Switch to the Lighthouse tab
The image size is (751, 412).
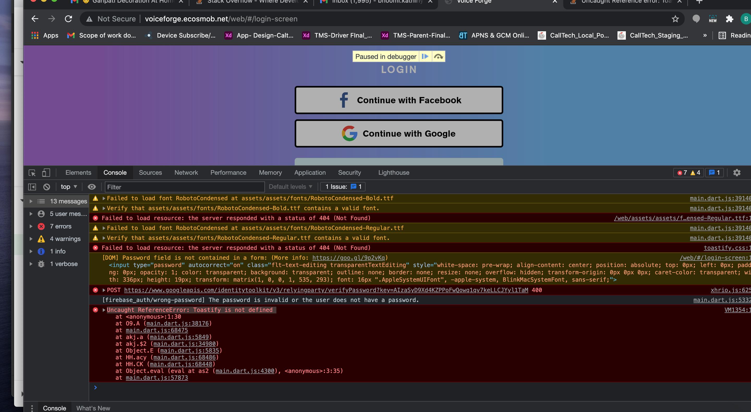coord(393,173)
